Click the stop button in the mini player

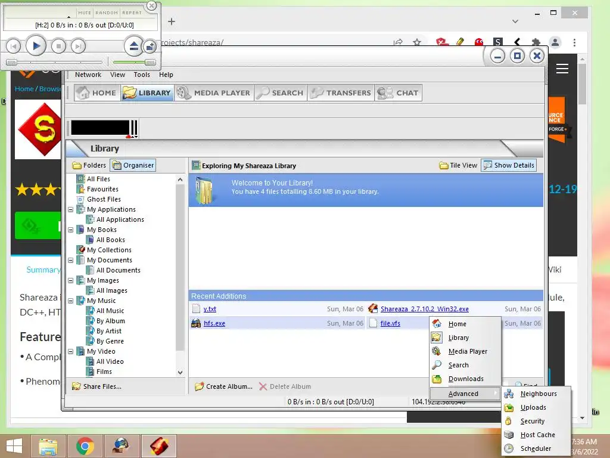[59, 47]
